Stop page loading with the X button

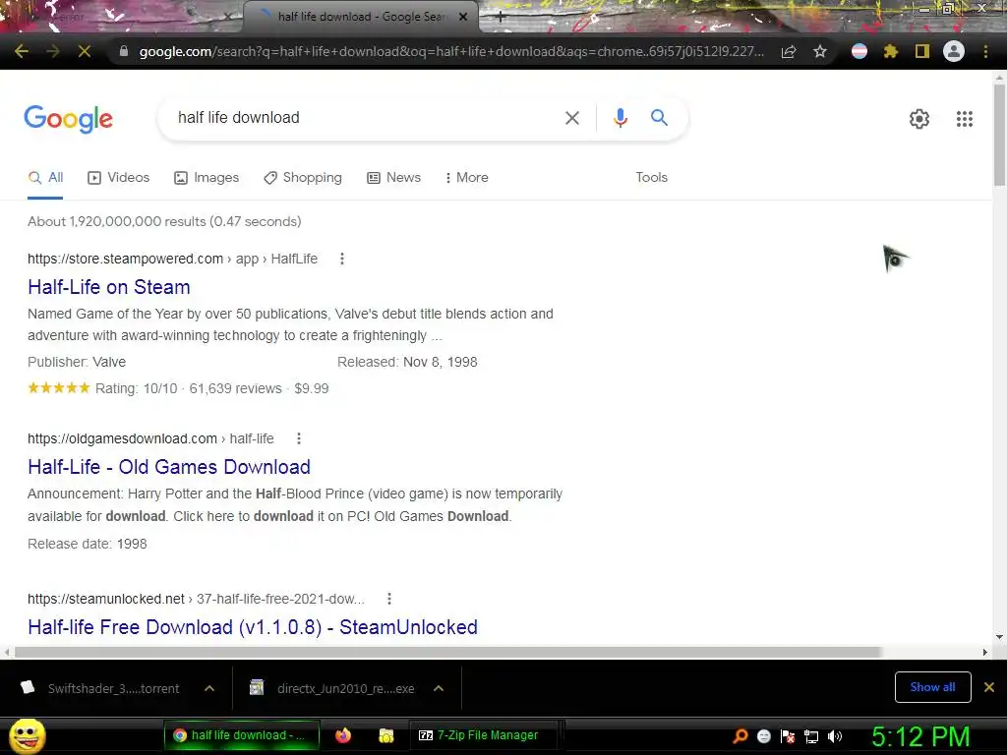[x=85, y=51]
